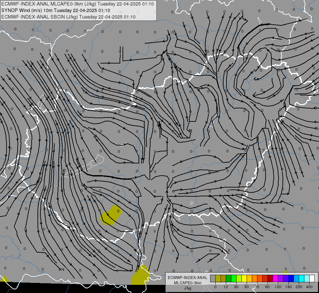Click the orange-red legend swatch

(260, 278)
